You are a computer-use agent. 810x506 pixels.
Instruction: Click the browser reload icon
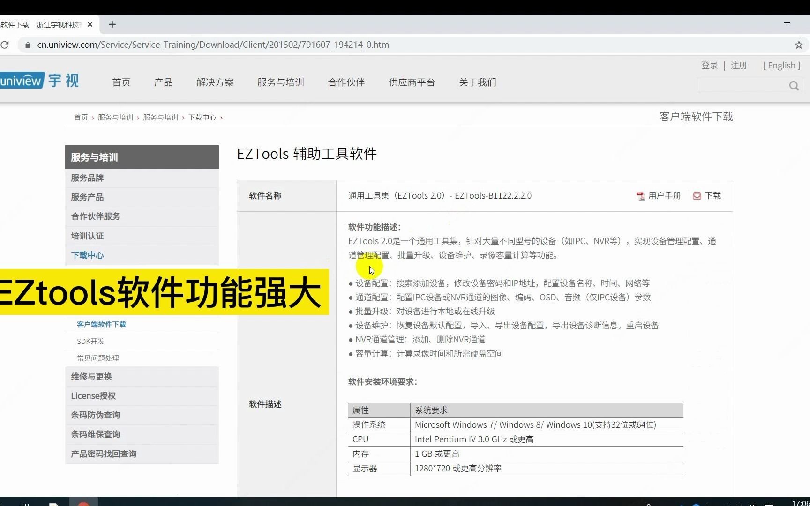coord(5,45)
